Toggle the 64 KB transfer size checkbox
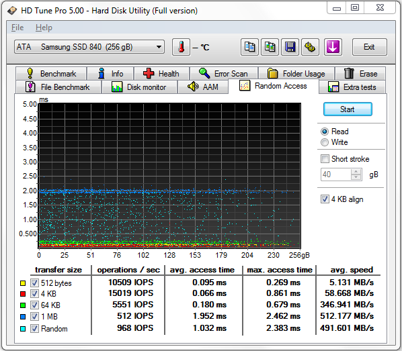Screen dimensions: 402x351 (x=34, y=305)
